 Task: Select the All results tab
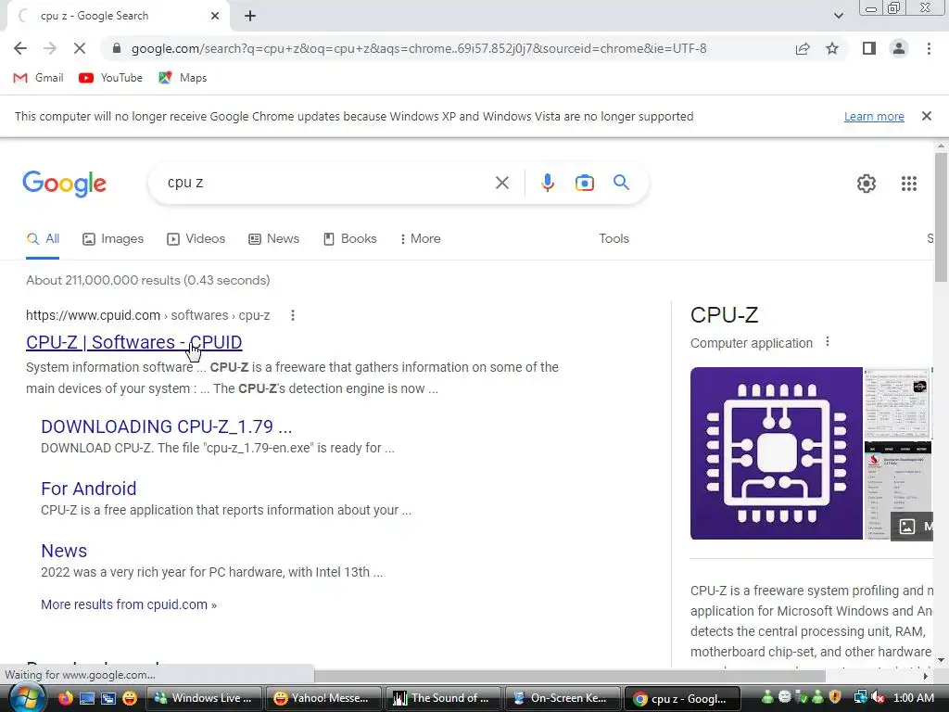coord(43,238)
